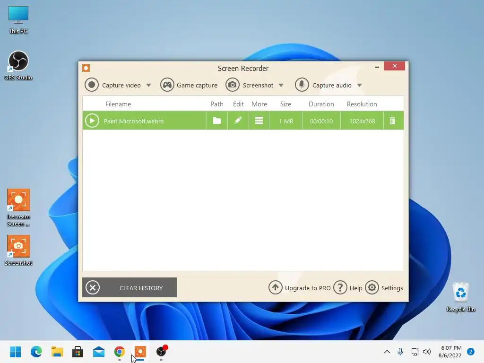Click Icecream Screen Recorder taskbar icon
The width and height of the screenshot is (484, 363).
[x=140, y=352]
